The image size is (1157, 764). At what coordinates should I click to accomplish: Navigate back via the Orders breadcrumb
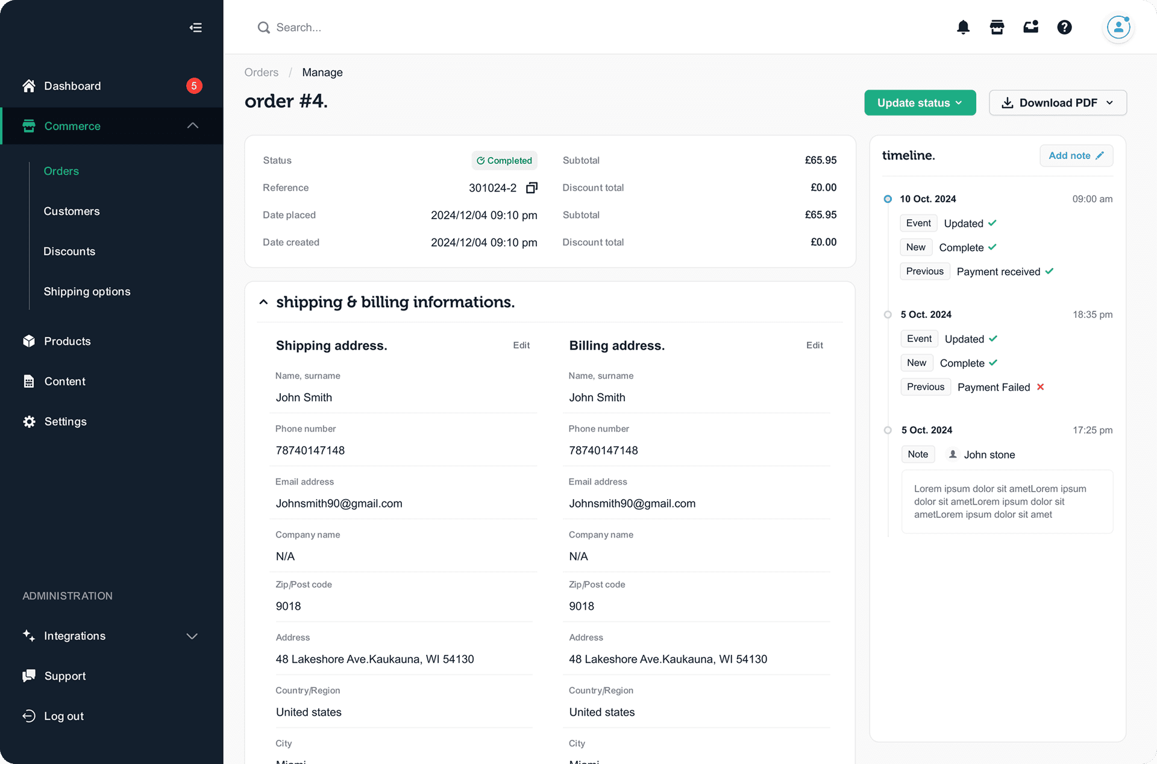261,72
